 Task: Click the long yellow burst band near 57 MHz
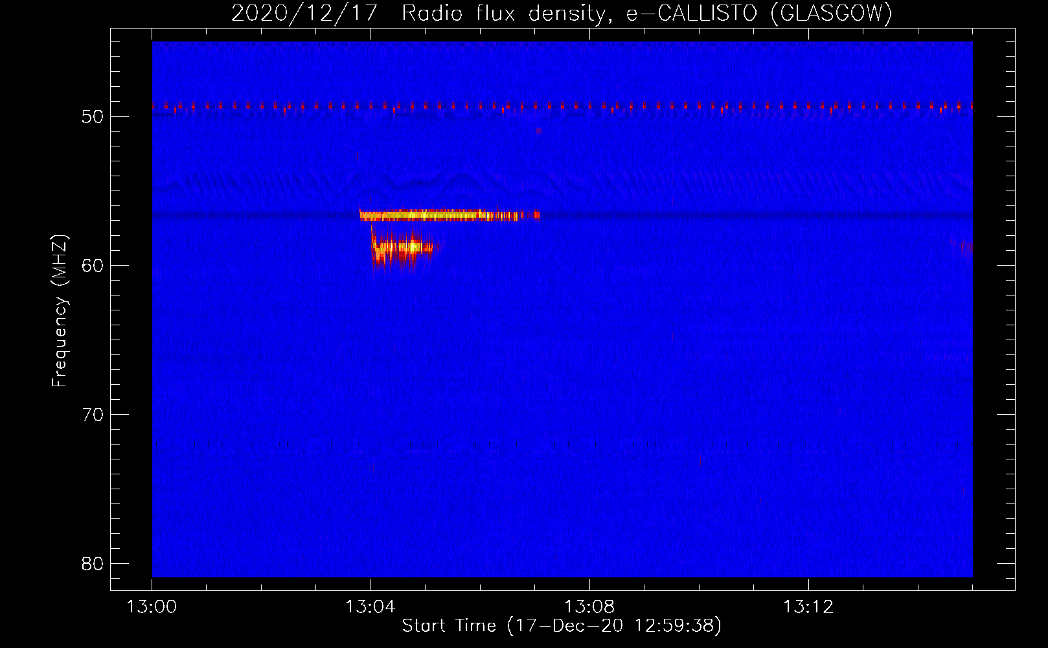point(450,215)
